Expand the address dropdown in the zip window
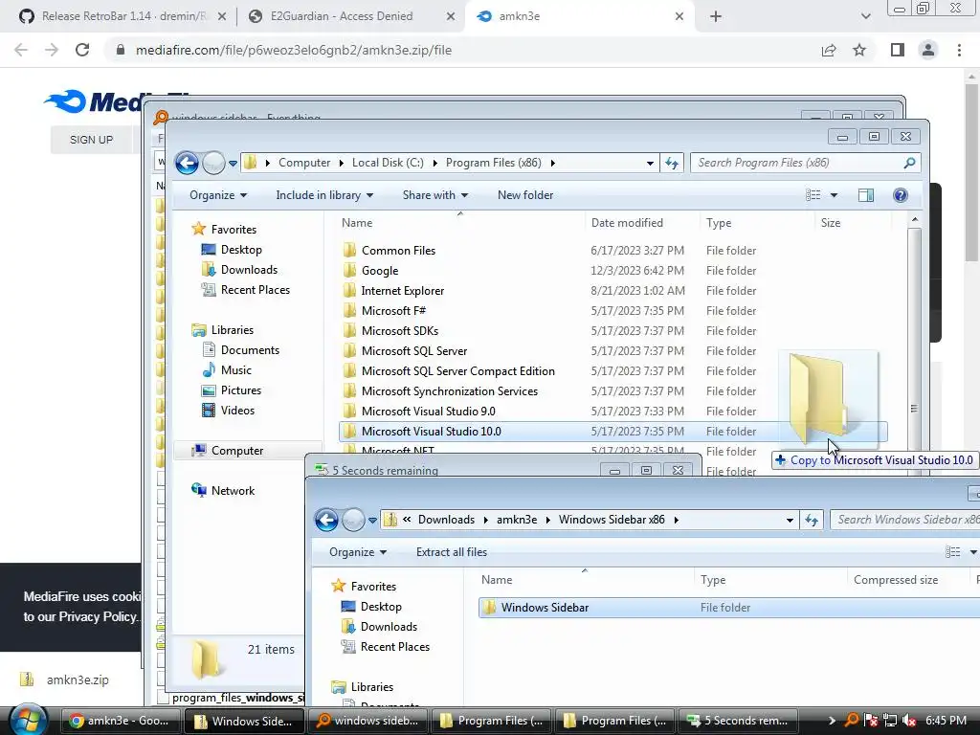 click(790, 520)
